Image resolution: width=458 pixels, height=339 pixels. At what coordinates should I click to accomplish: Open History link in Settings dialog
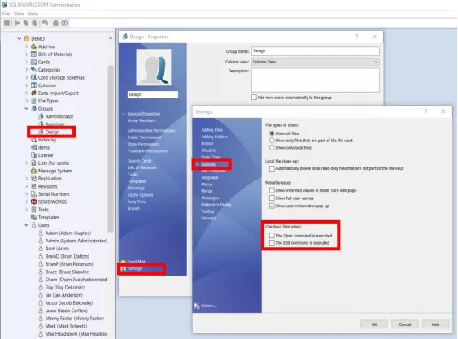click(209, 306)
